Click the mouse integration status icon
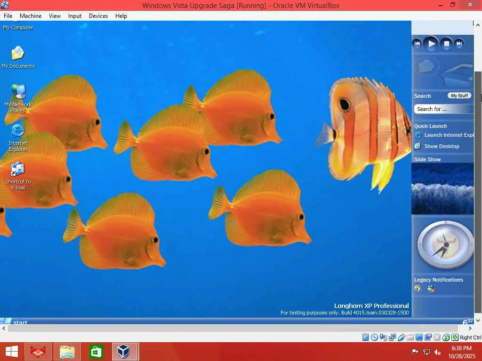Screen dimensions: 482x361 click(x=446, y=337)
